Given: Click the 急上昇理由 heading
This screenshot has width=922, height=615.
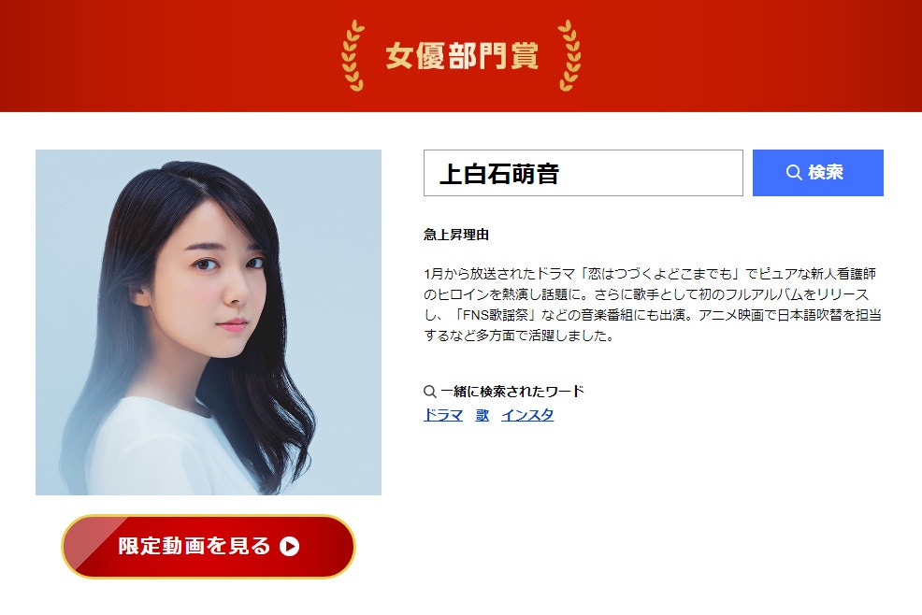Looking at the screenshot, I should pos(456,235).
